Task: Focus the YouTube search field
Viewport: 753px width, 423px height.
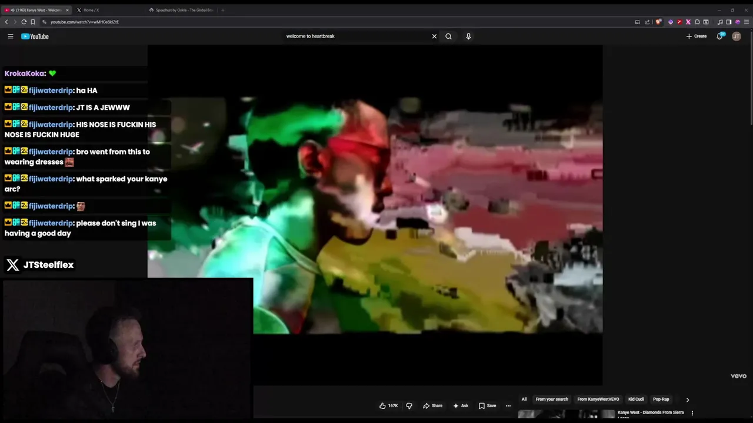Action: pos(356,36)
